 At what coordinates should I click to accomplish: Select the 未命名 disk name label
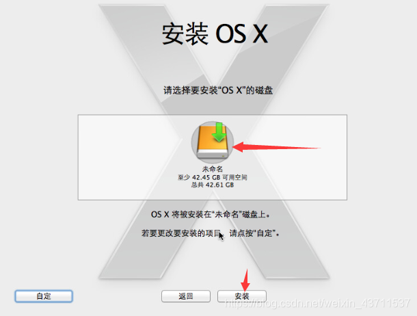(x=213, y=169)
